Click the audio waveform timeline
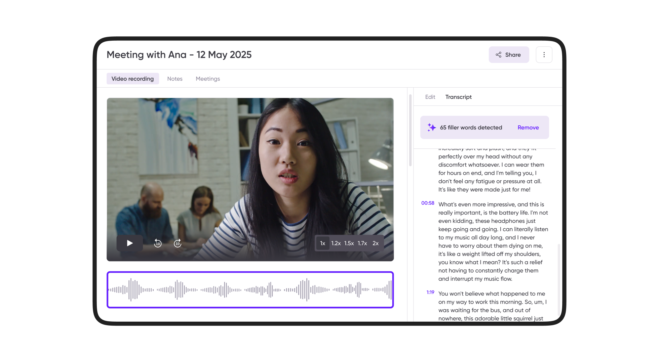Image resolution: width=659 pixels, height=362 pixels. pyautogui.click(x=250, y=290)
